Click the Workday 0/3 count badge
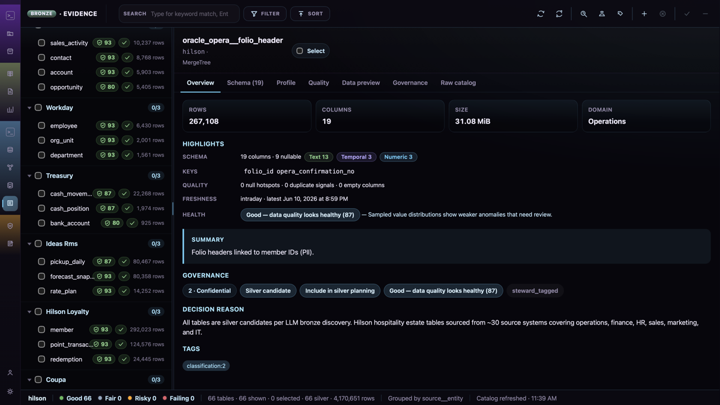 tap(156, 108)
